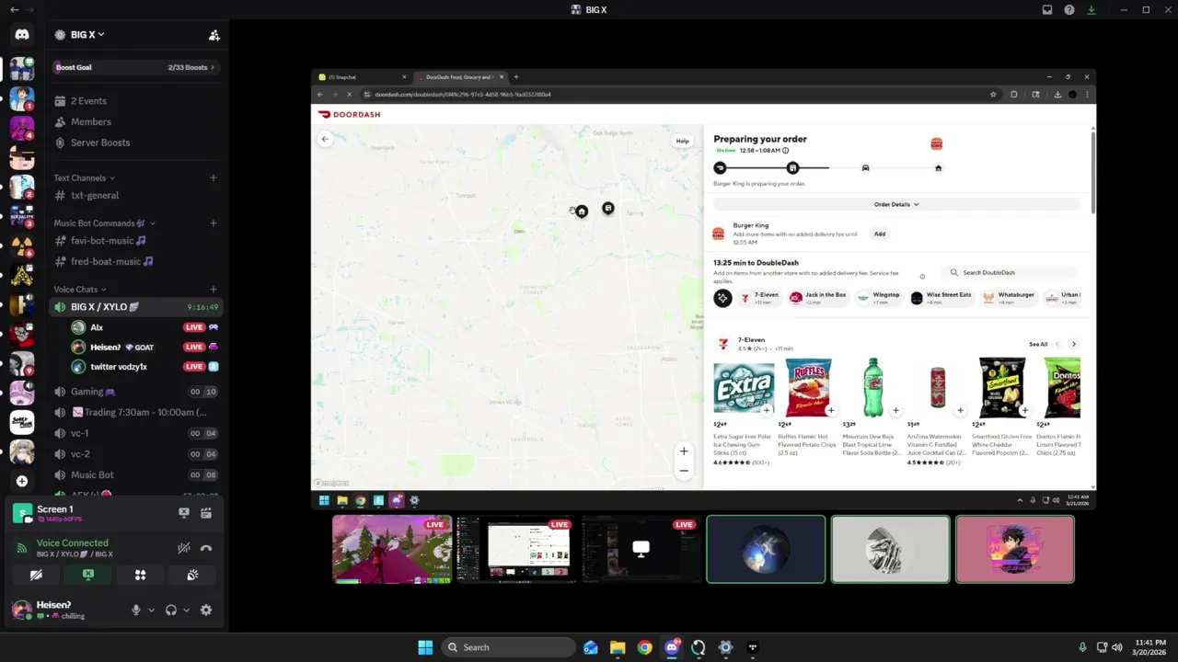Join the Music Bot voice channel
Screen dimensions: 1178x662
click(x=134, y=474)
